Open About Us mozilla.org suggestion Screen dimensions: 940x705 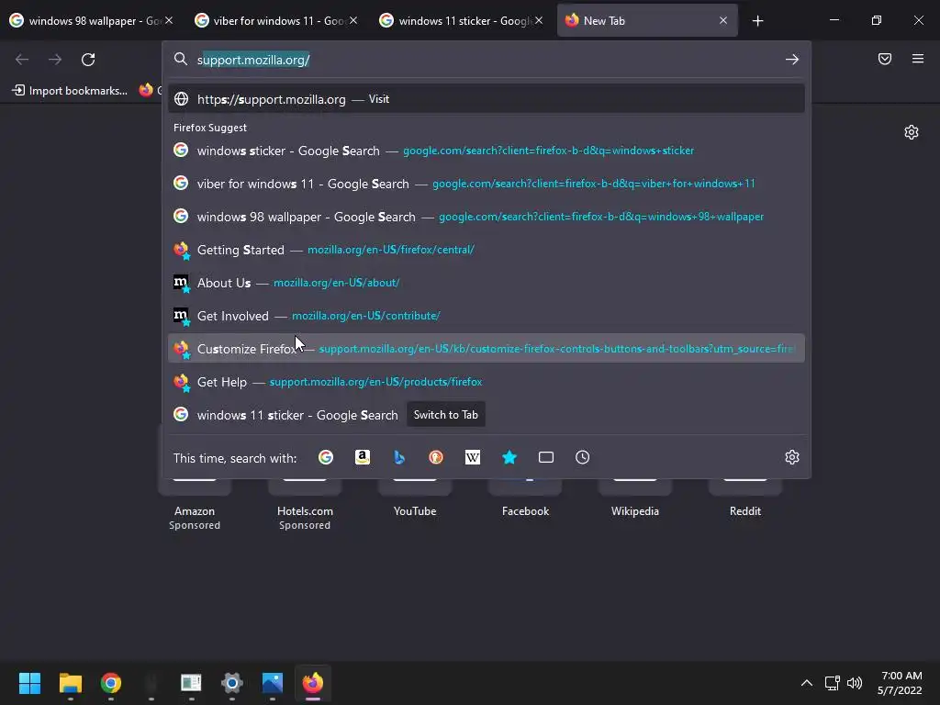coord(487,283)
